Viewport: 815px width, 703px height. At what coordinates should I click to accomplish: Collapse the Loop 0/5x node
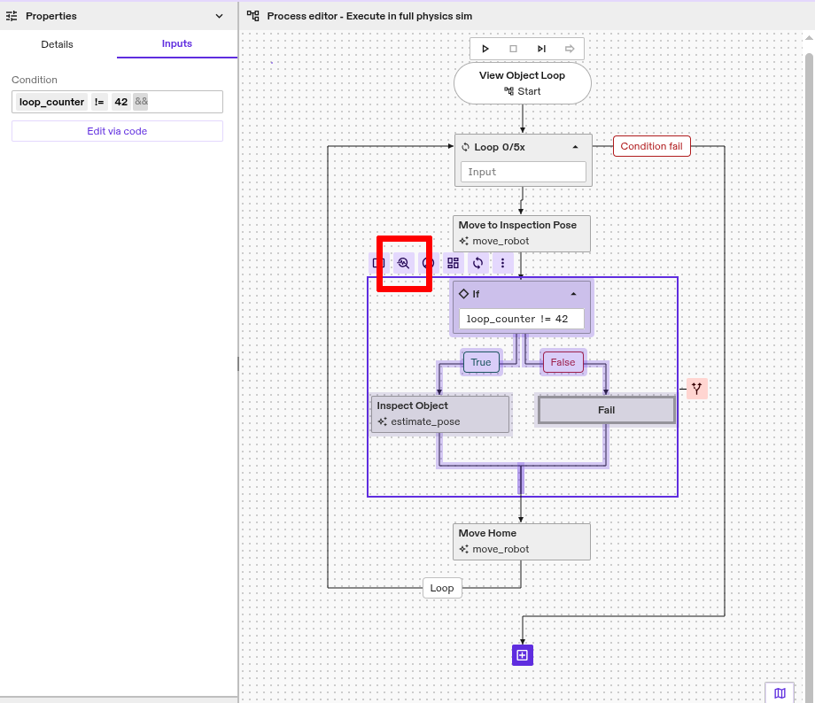pyautogui.click(x=575, y=147)
